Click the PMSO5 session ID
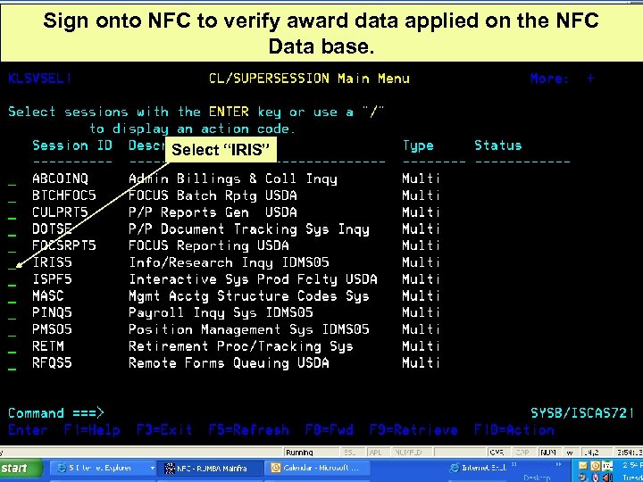 [52, 329]
